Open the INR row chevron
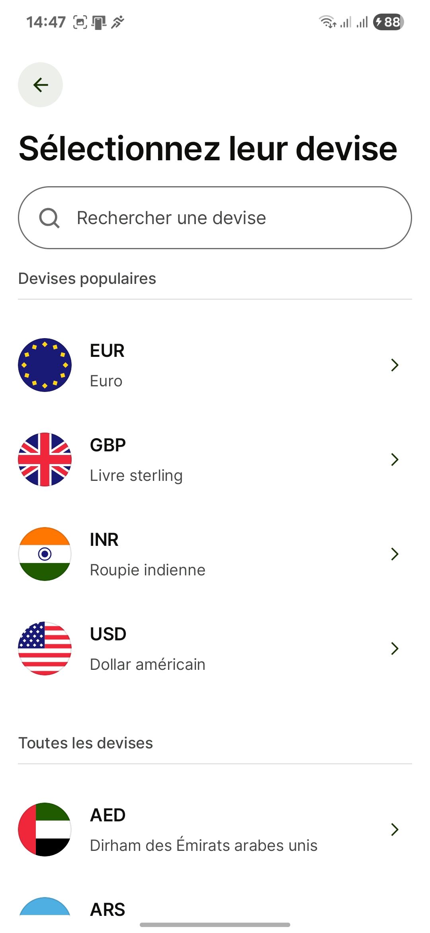The height and width of the screenshot is (933, 430). coord(395,554)
